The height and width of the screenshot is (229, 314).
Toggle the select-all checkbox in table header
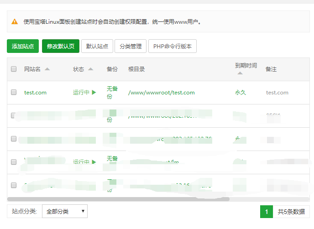click(14, 69)
